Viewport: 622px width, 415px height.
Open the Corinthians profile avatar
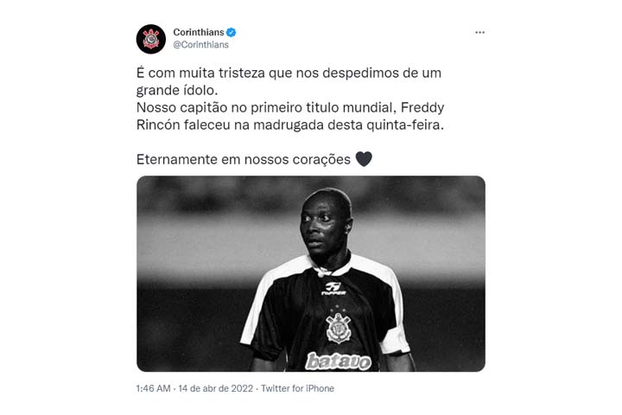coord(150,39)
